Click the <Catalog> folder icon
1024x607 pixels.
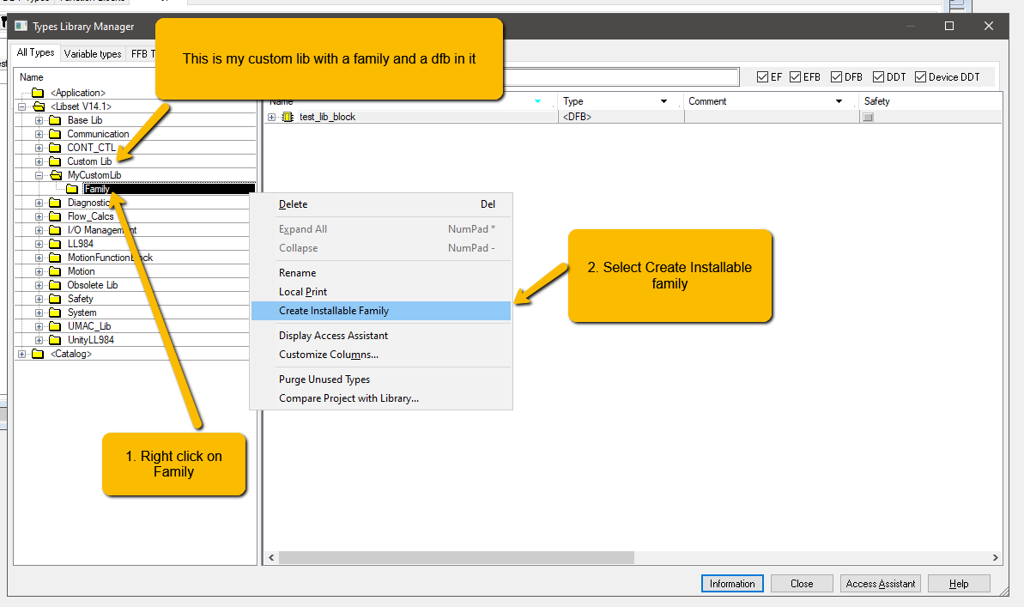38,354
